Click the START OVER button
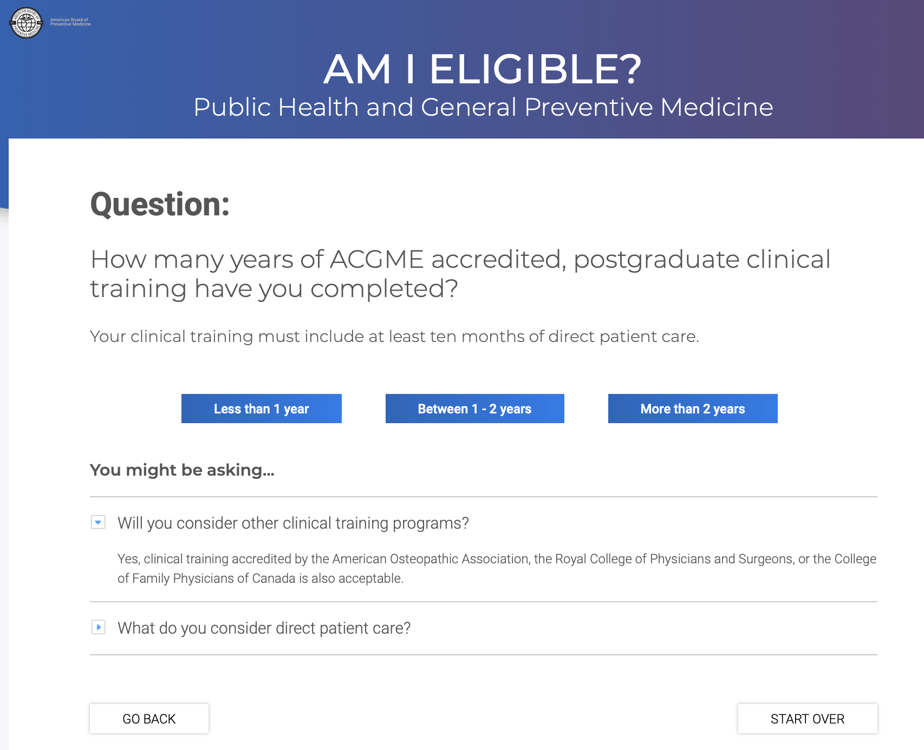Viewport: 924px width, 750px height. tap(808, 719)
